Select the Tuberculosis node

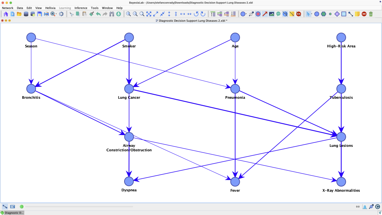341,89
